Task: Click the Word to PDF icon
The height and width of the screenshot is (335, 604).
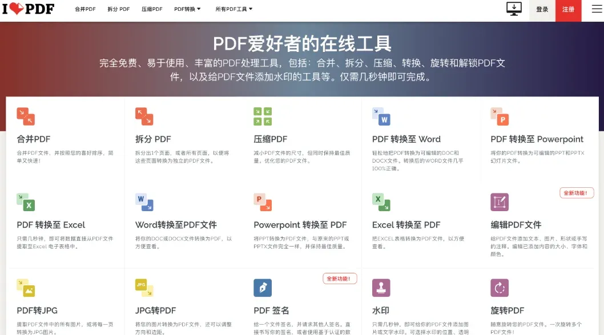Action: pos(144,202)
